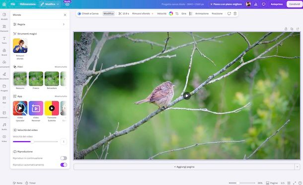Toggle 'Riproduci automaticamente' switch off

point(64,165)
